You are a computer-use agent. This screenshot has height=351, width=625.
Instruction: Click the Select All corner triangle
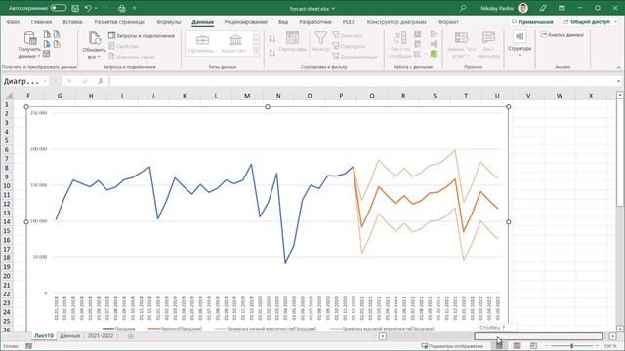[x=8, y=96]
